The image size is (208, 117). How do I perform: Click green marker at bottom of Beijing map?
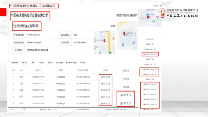[x=110, y=53]
